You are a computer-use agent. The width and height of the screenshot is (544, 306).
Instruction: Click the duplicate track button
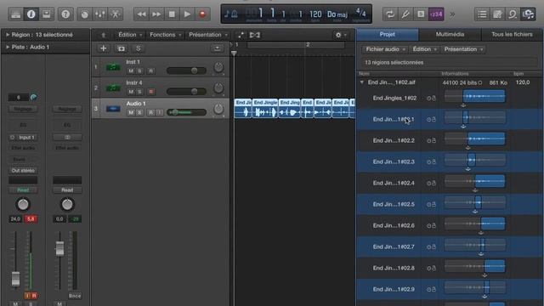click(x=121, y=48)
